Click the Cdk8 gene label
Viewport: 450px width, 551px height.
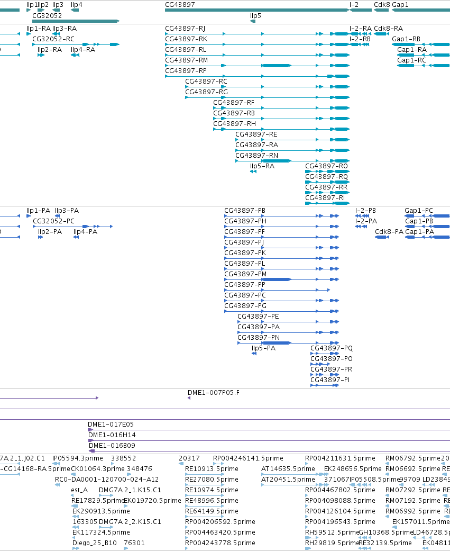tap(382, 5)
